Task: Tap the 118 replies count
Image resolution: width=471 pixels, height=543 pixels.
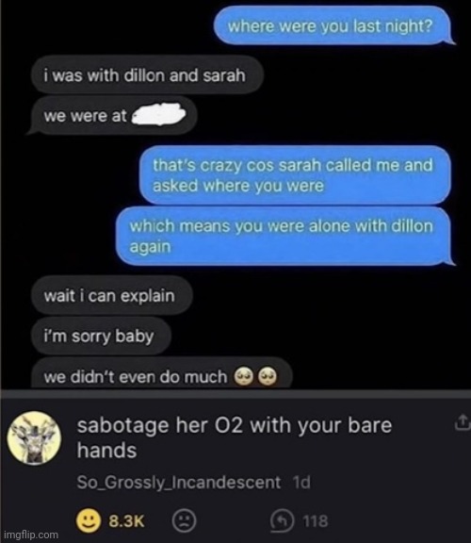Action: (316, 520)
